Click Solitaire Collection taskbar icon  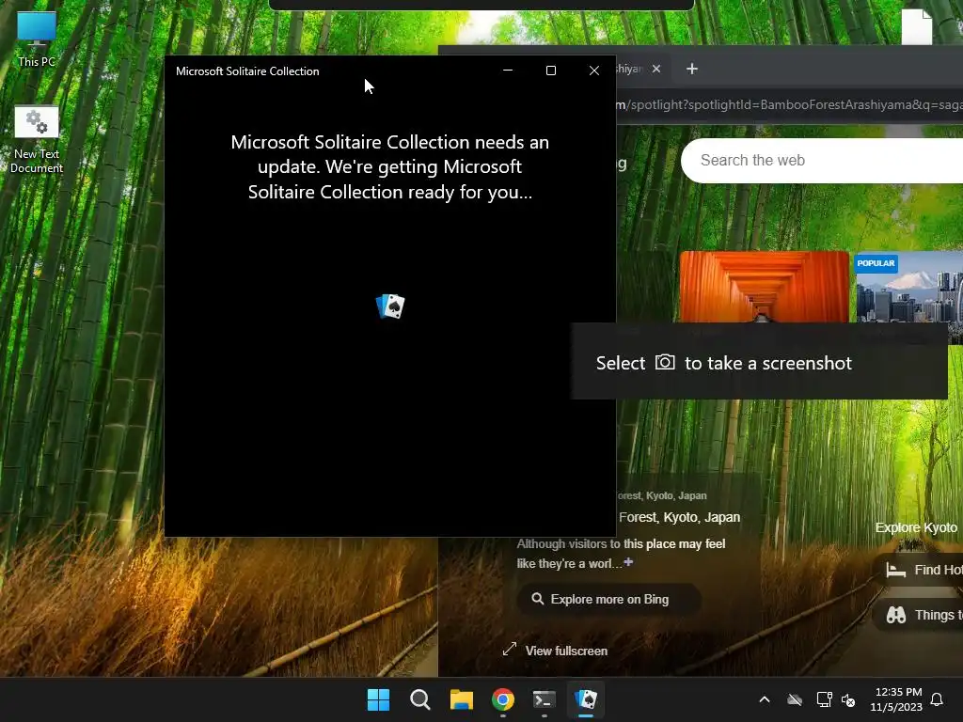586,699
